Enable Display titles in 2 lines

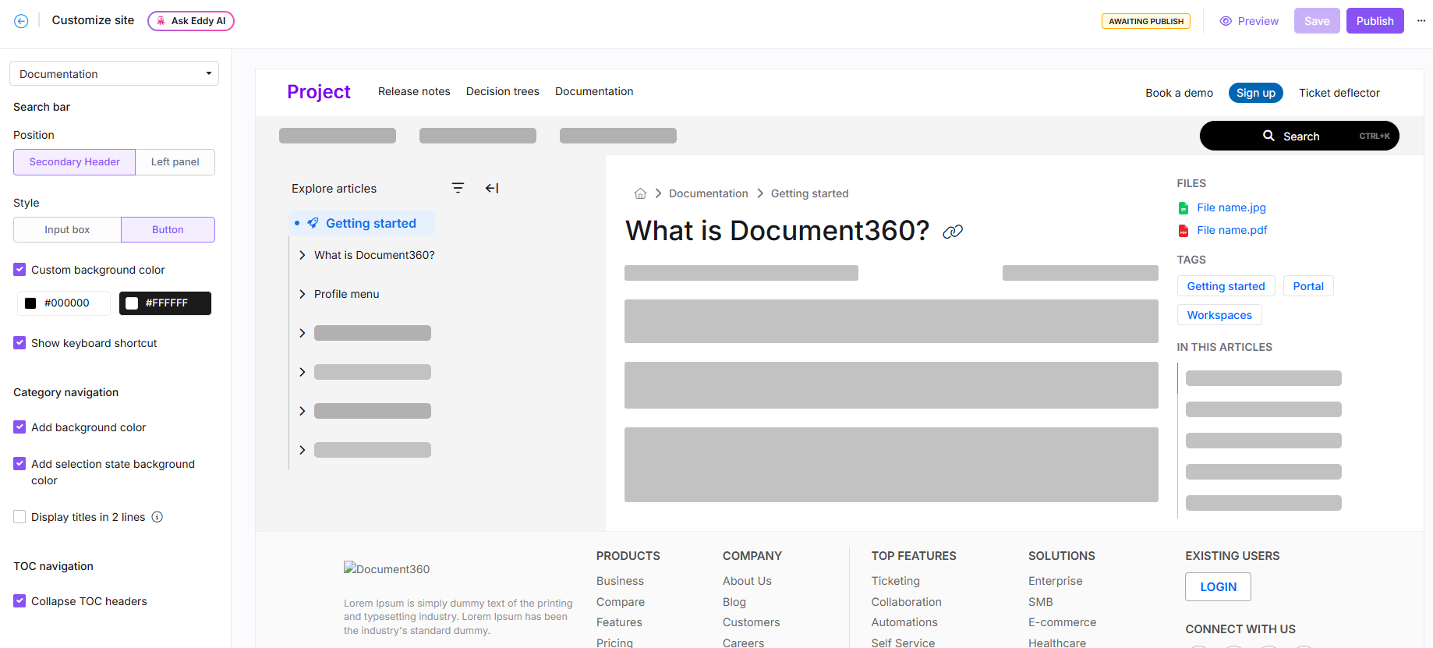(x=20, y=517)
